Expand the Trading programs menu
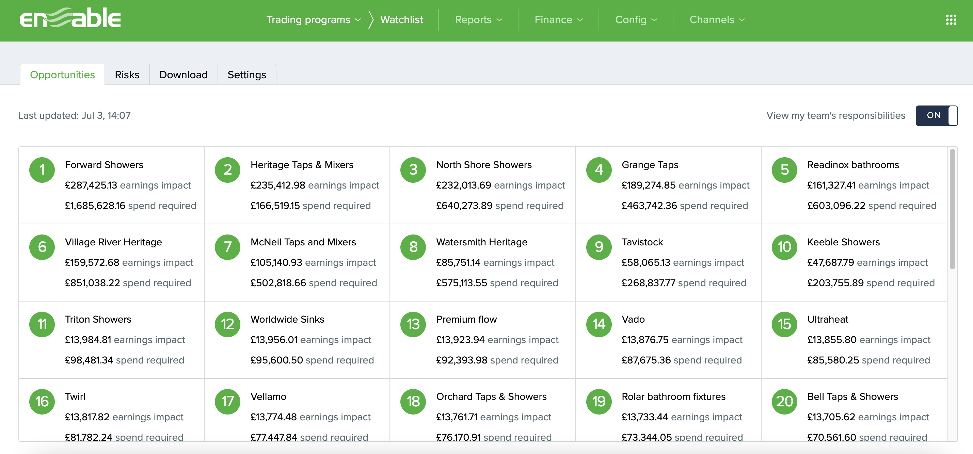The height and width of the screenshot is (454, 973). coord(314,20)
